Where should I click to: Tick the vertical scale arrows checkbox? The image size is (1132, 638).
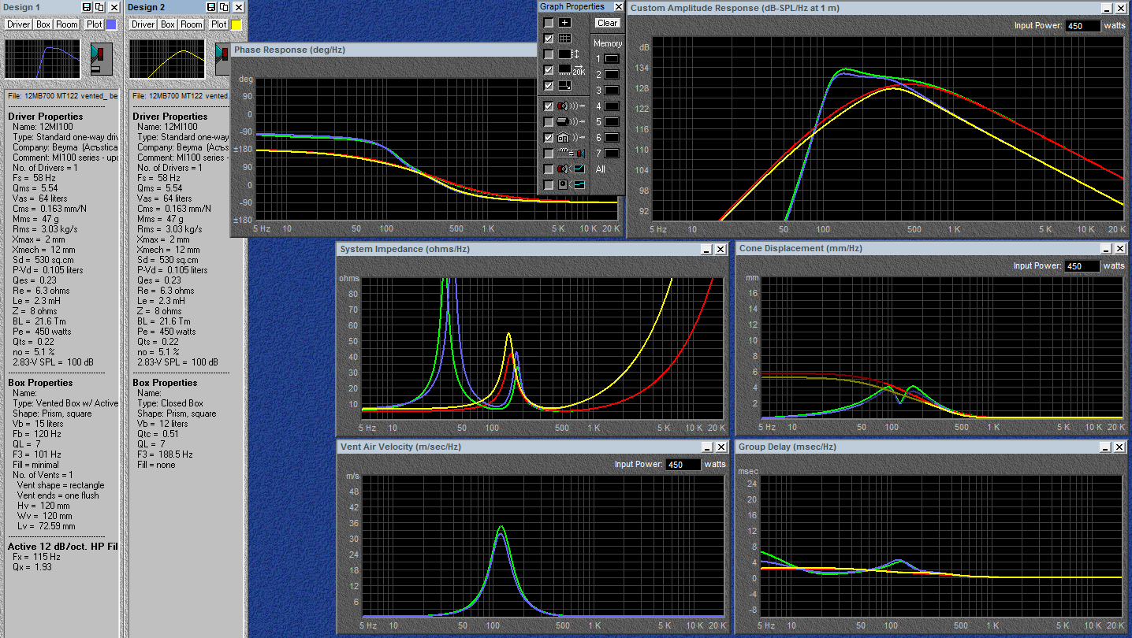click(x=549, y=54)
